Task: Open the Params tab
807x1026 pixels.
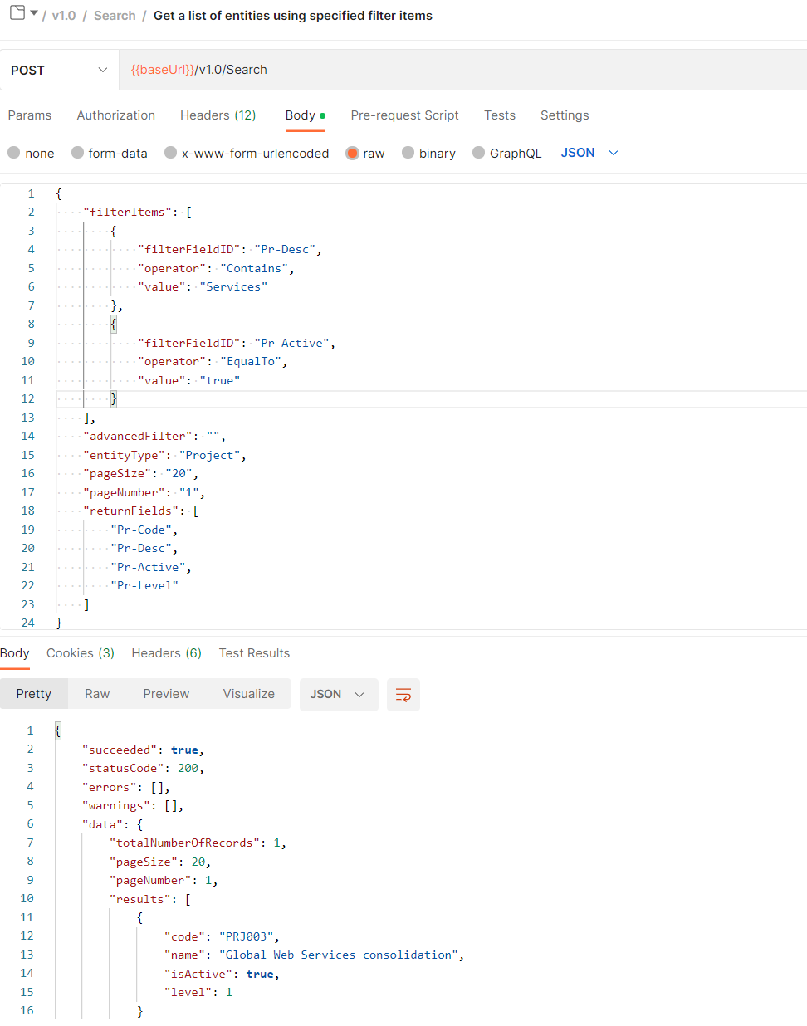Action: coord(29,115)
